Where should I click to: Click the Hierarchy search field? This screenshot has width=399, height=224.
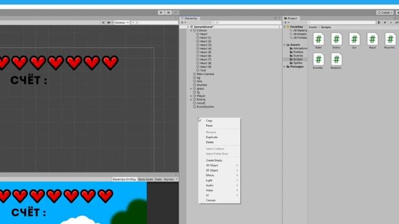coord(246,22)
